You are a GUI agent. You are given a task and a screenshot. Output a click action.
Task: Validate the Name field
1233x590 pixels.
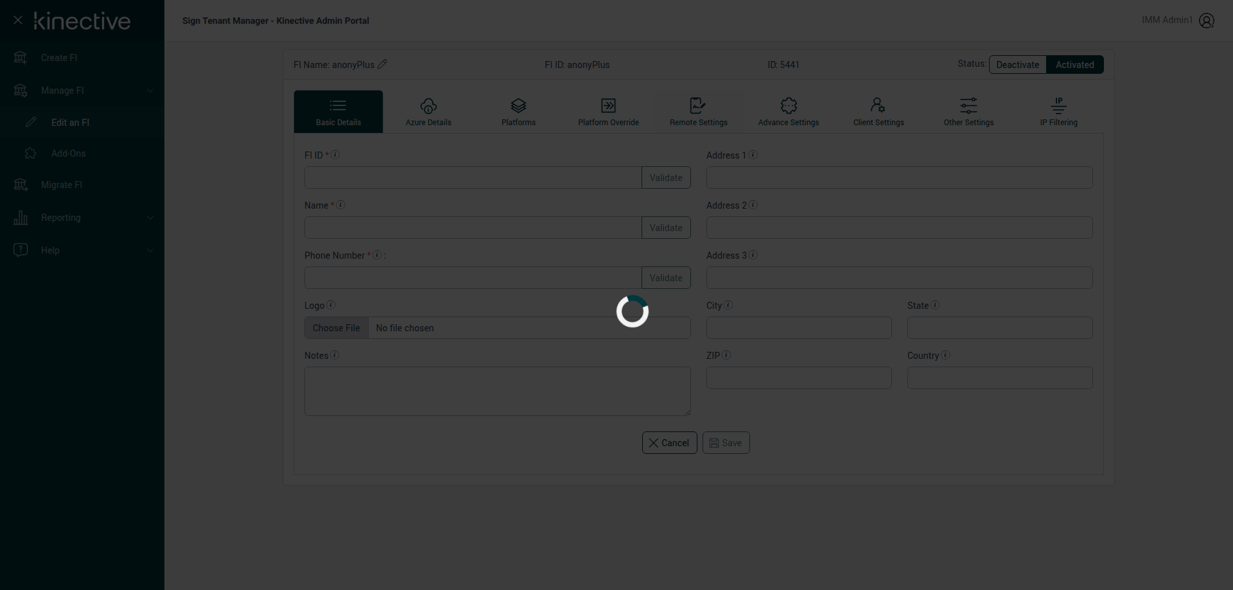tap(666, 228)
